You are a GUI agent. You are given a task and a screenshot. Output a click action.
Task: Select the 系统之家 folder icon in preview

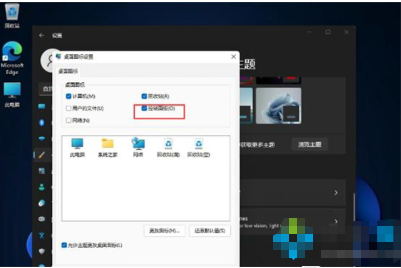[x=107, y=145]
